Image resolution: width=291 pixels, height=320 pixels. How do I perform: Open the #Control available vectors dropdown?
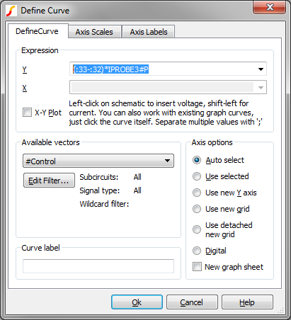(x=98, y=161)
